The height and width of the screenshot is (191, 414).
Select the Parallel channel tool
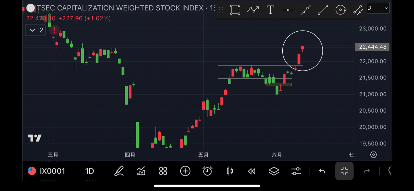358,10
